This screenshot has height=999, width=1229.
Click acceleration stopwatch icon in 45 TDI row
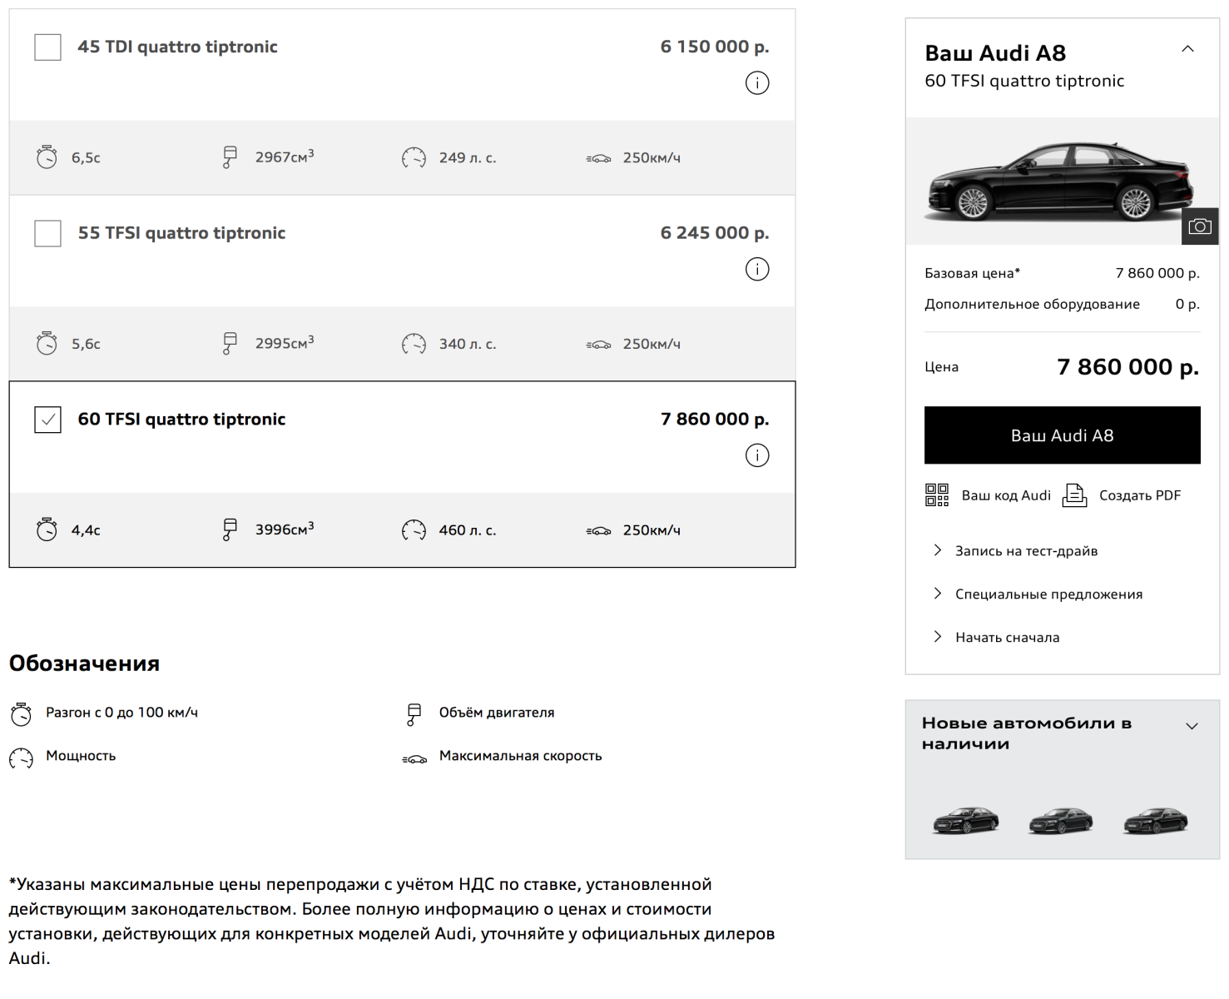click(x=47, y=157)
